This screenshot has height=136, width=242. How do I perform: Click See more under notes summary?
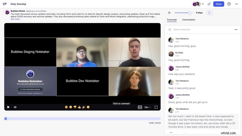[x=15, y=19]
